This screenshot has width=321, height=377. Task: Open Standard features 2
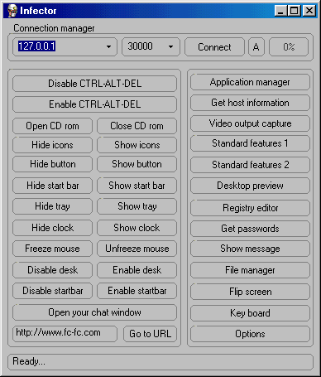click(250, 165)
